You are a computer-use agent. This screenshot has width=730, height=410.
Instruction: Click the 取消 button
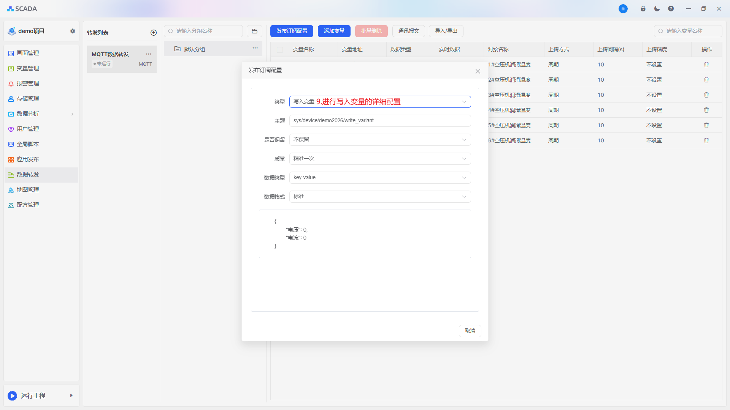(x=470, y=331)
